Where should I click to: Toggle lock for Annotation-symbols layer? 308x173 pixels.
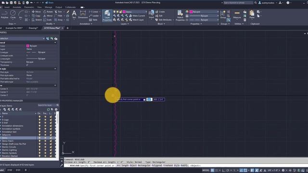pyautogui.click(x=51, y=129)
